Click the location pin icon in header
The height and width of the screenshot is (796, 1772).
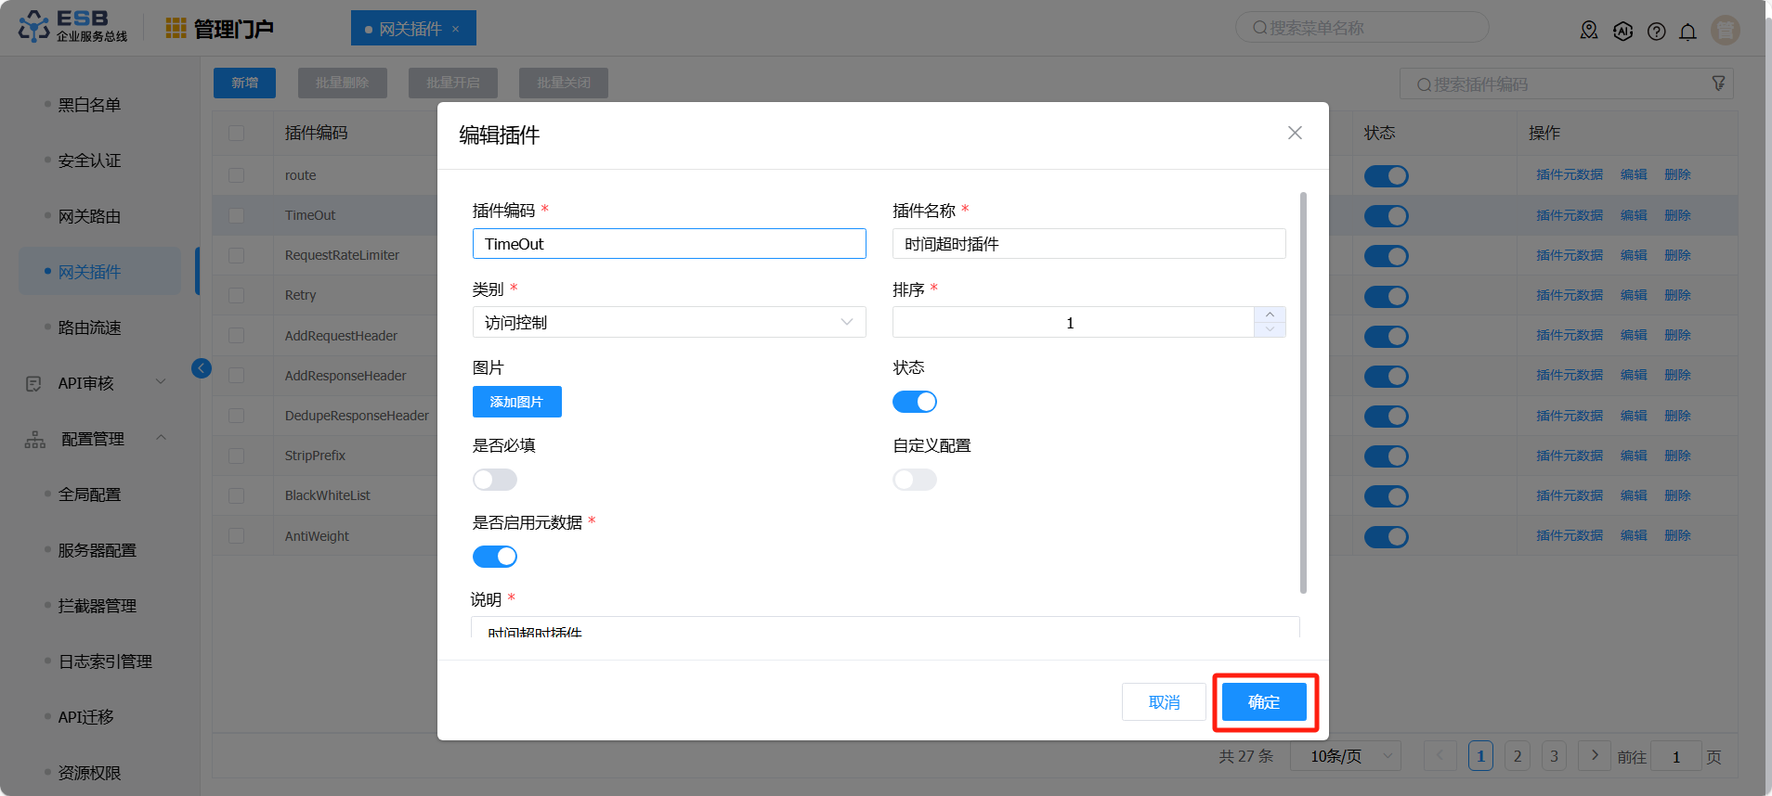(x=1589, y=31)
